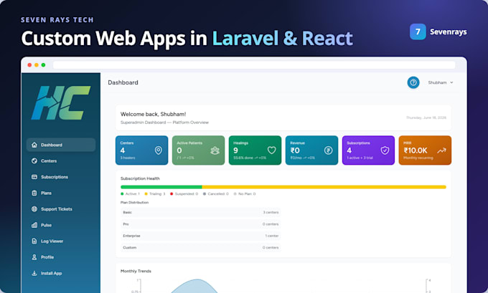The height and width of the screenshot is (293, 488).
Task: Click the green Active legend dot
Action: [122, 194]
